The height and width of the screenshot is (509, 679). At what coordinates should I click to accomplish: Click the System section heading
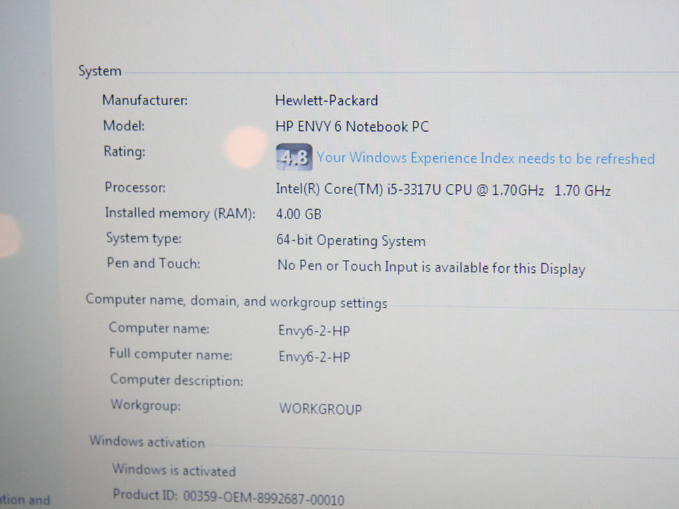click(100, 71)
